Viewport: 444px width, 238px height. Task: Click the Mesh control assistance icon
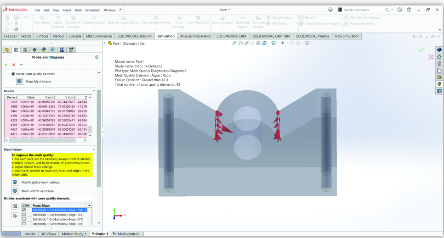pos(15,191)
